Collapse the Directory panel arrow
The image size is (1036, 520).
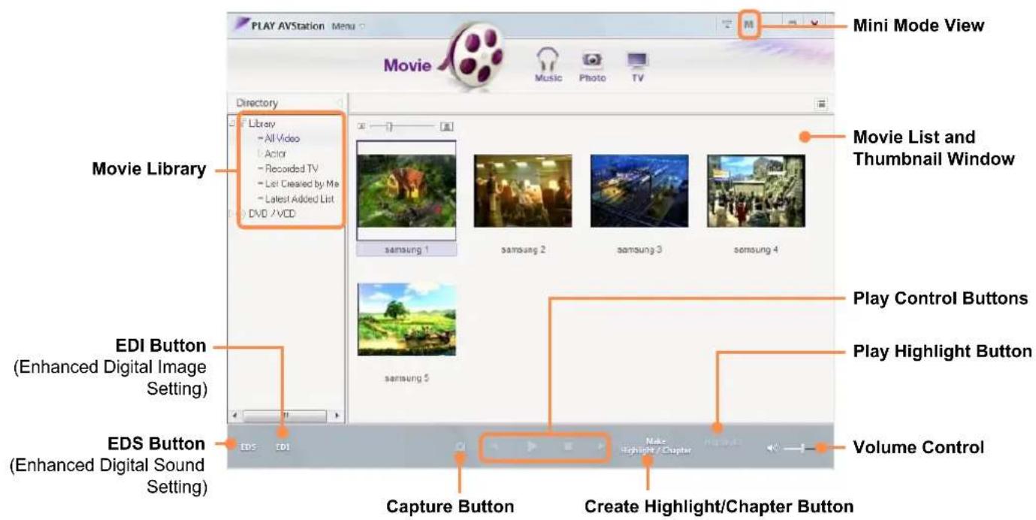(339, 103)
